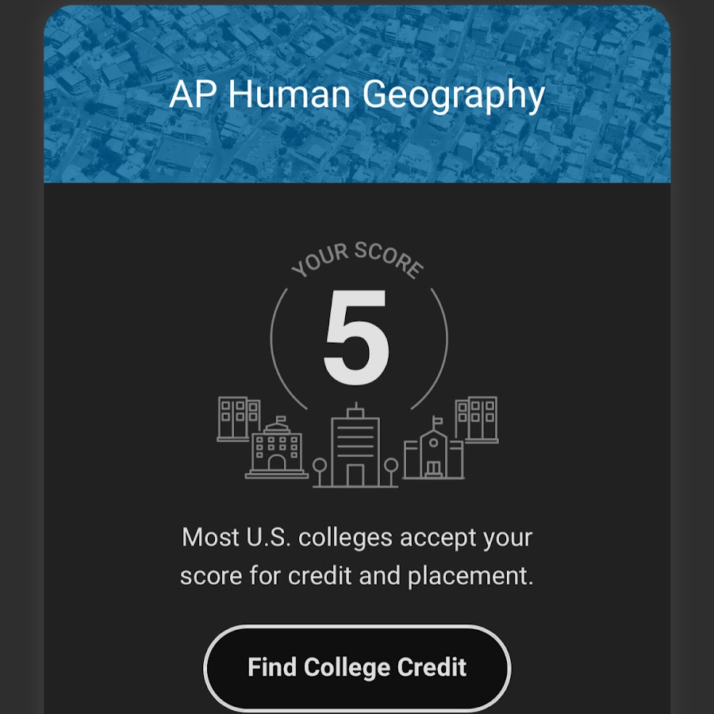
Task: Click the flag atop the domed building
Action: click(x=280, y=419)
